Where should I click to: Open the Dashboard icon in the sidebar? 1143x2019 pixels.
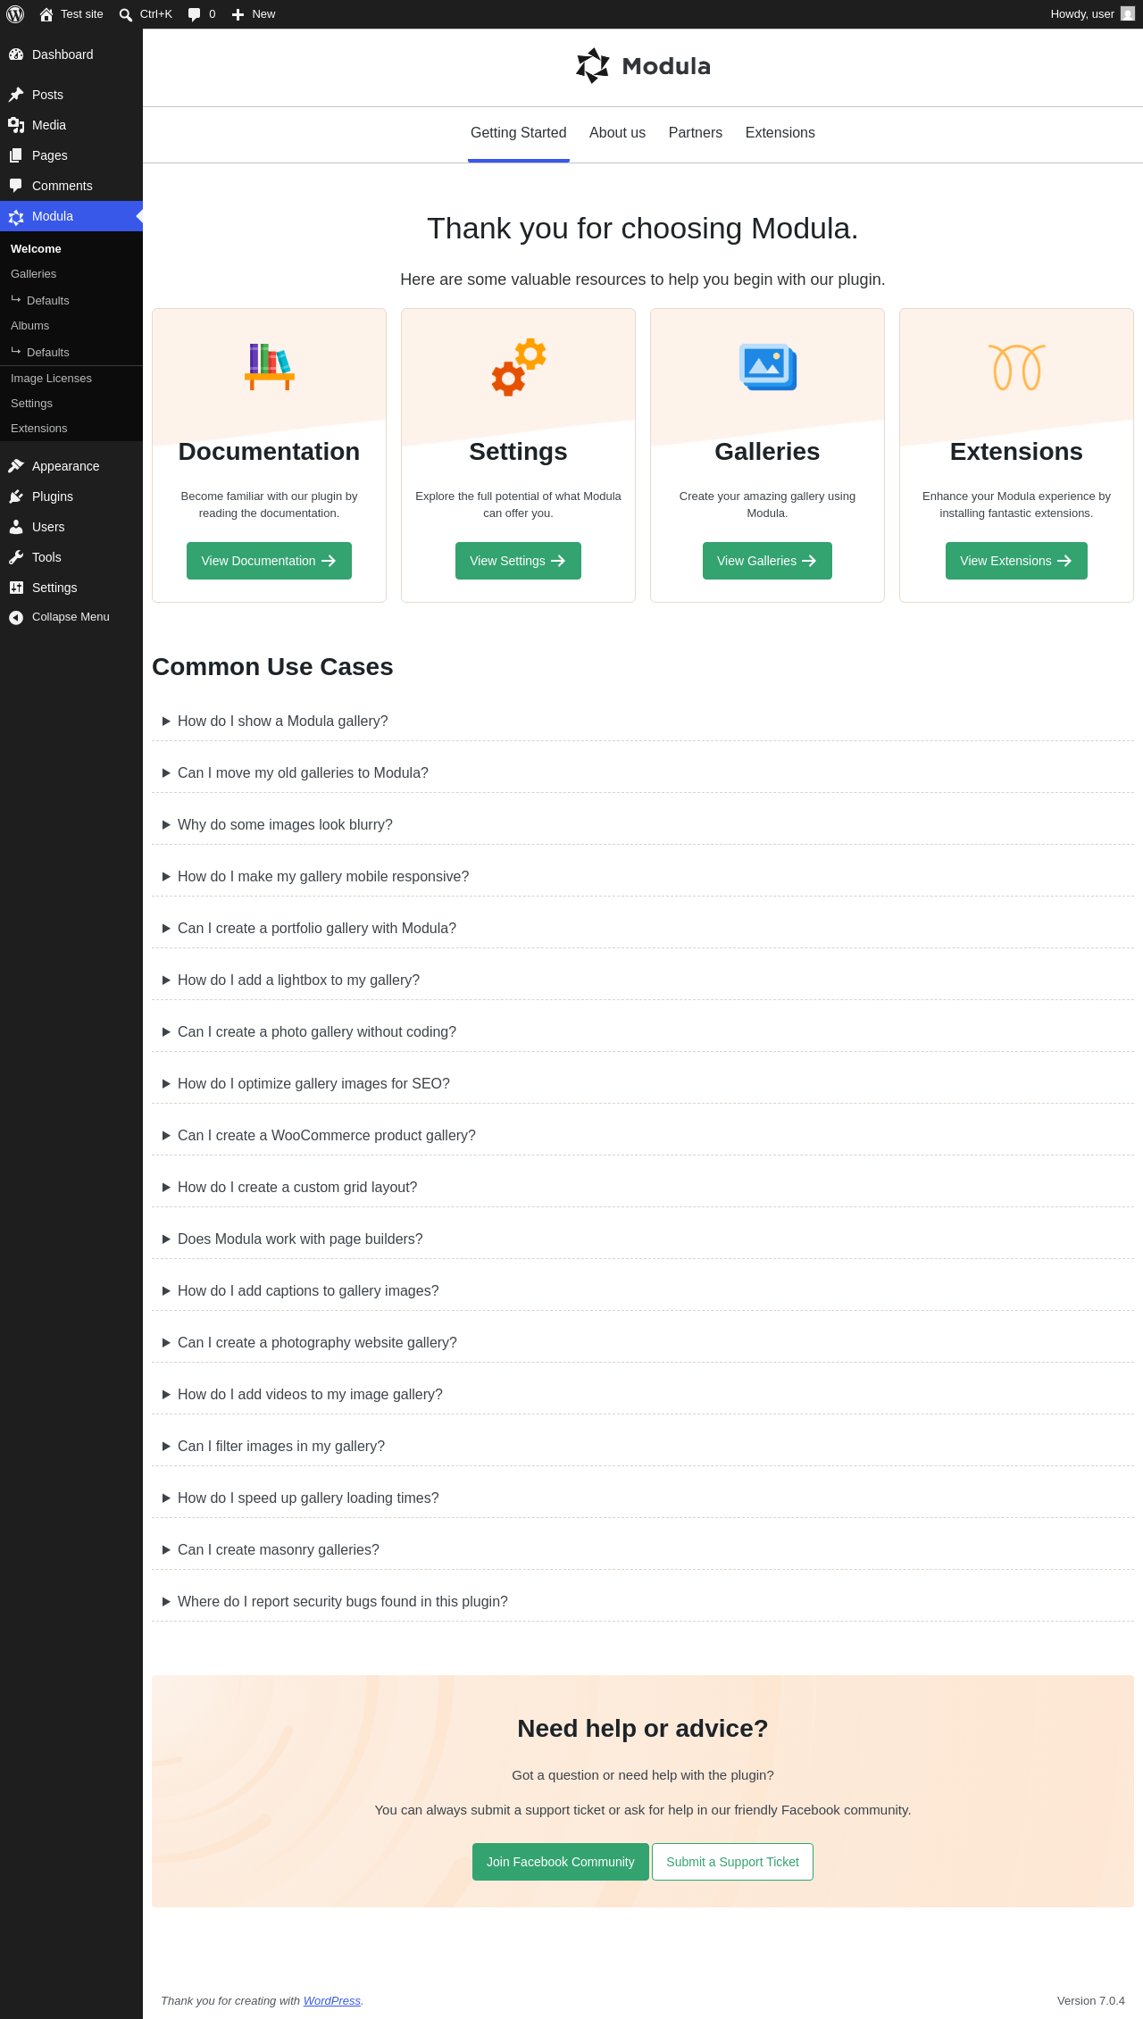[x=16, y=54]
